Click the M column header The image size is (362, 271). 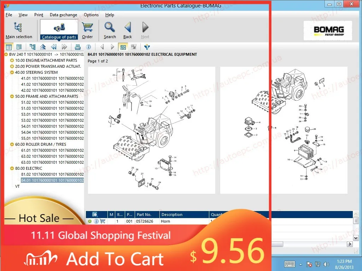pos(111,215)
